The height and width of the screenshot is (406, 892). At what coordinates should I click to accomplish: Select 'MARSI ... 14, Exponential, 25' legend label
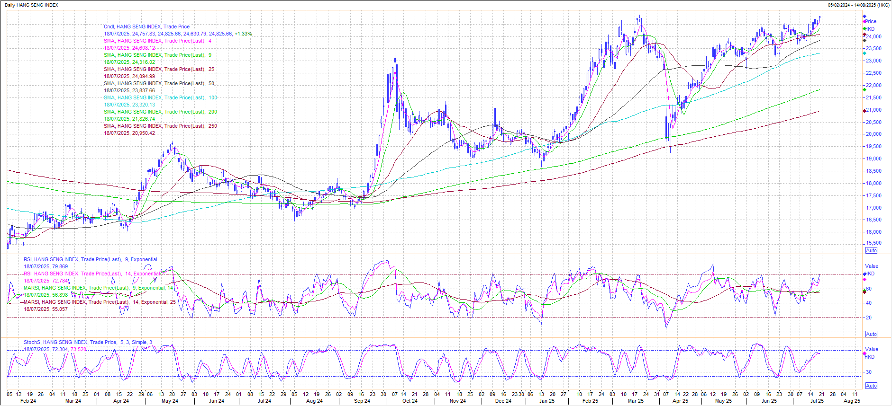(x=100, y=302)
